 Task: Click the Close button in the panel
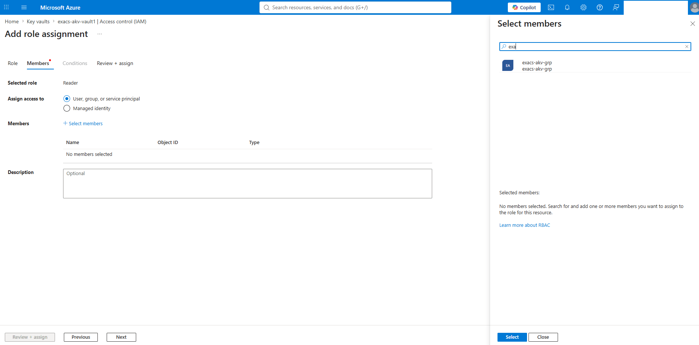(543, 337)
